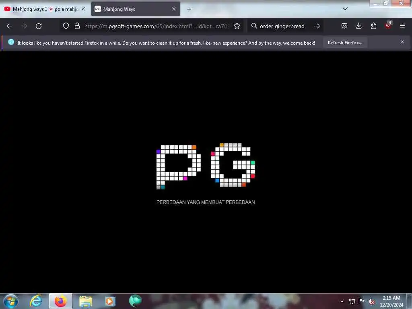The image size is (412, 309).
Task: Open the network tray icon
Action: (352, 301)
